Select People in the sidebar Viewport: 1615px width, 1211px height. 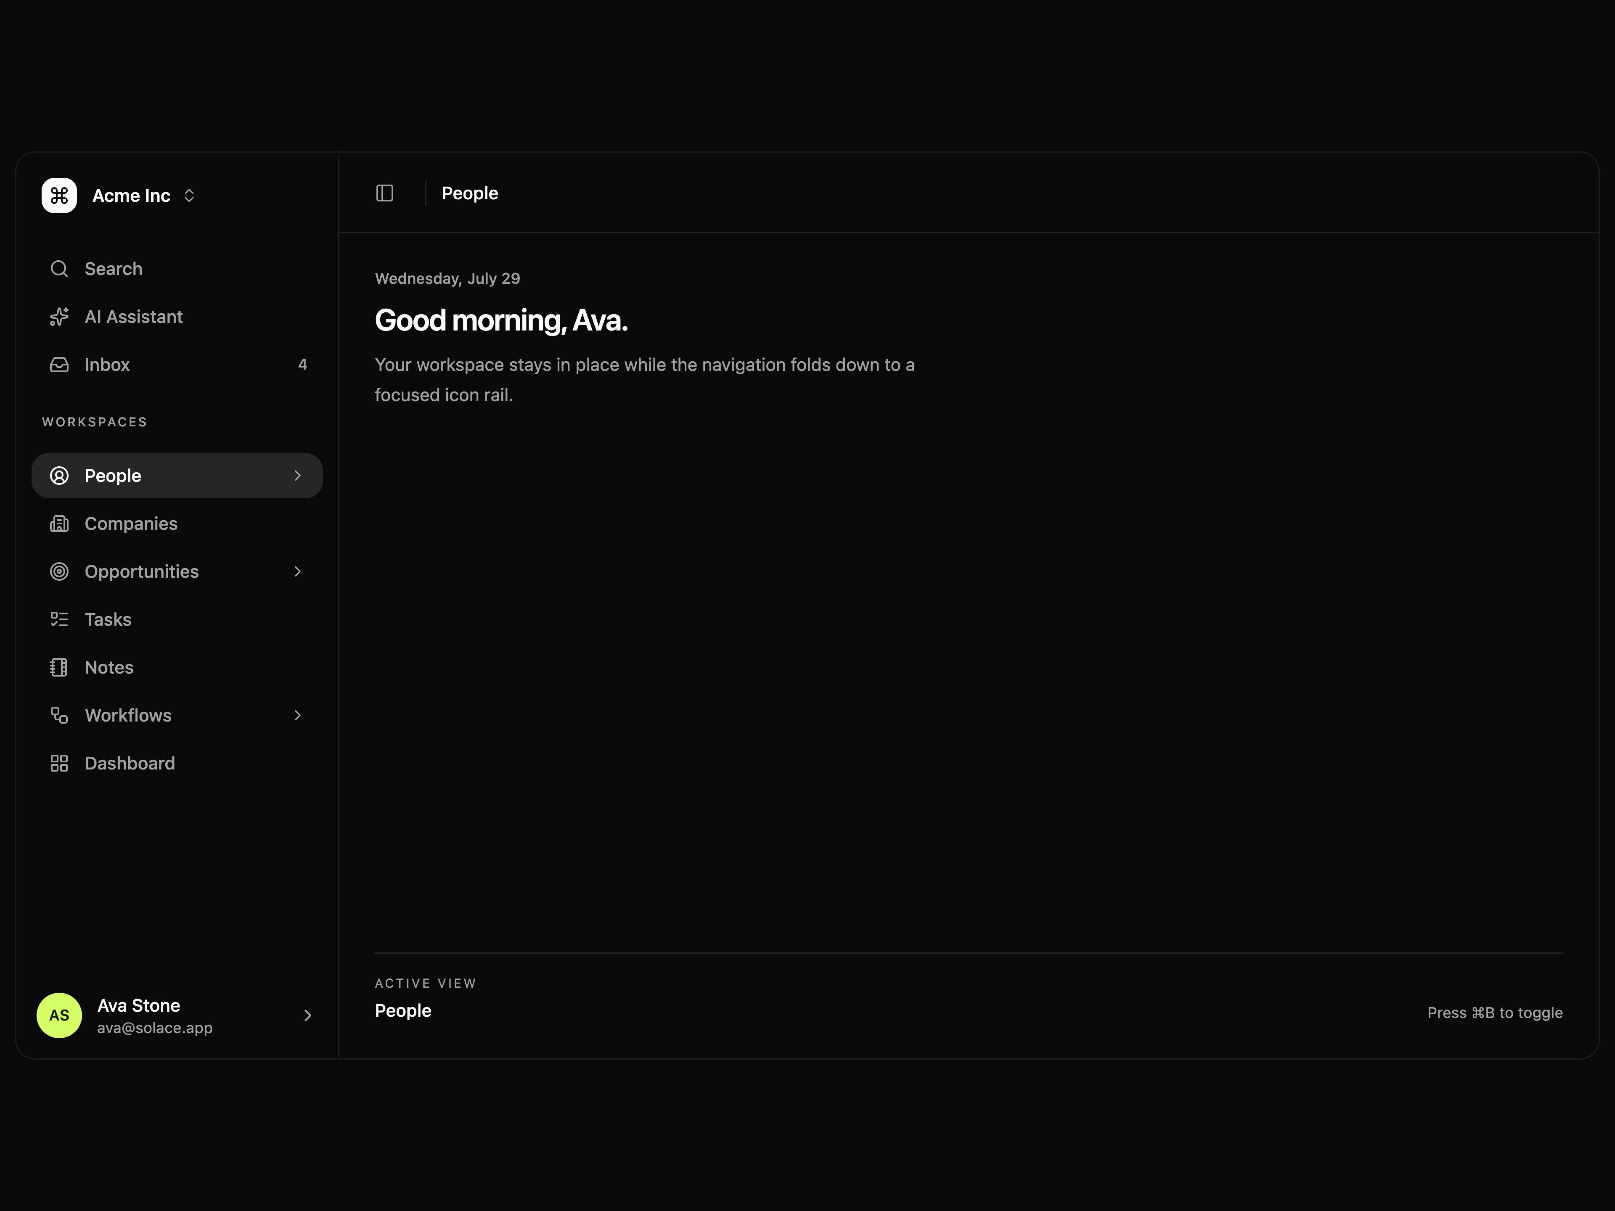pos(177,476)
